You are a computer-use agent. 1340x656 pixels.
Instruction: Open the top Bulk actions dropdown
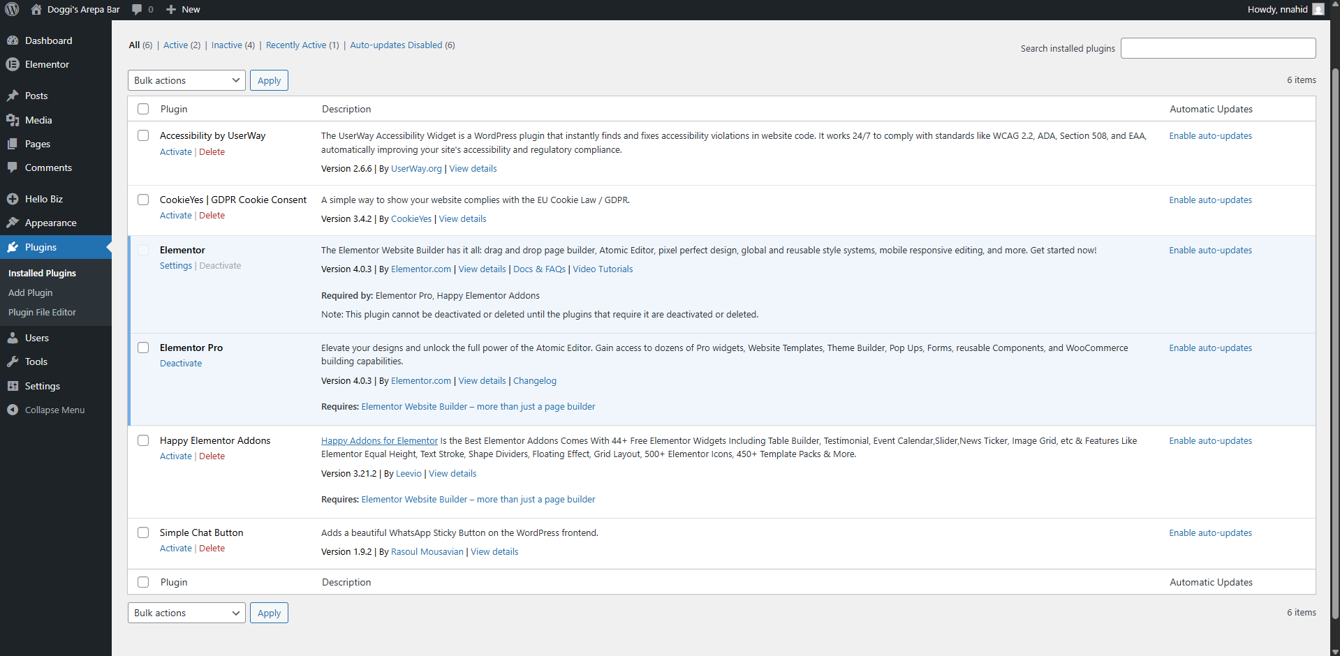tap(186, 80)
